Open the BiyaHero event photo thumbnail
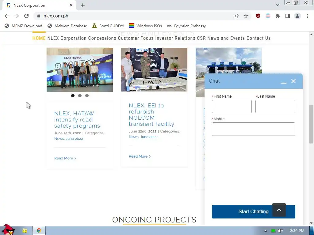 [x=80, y=70]
